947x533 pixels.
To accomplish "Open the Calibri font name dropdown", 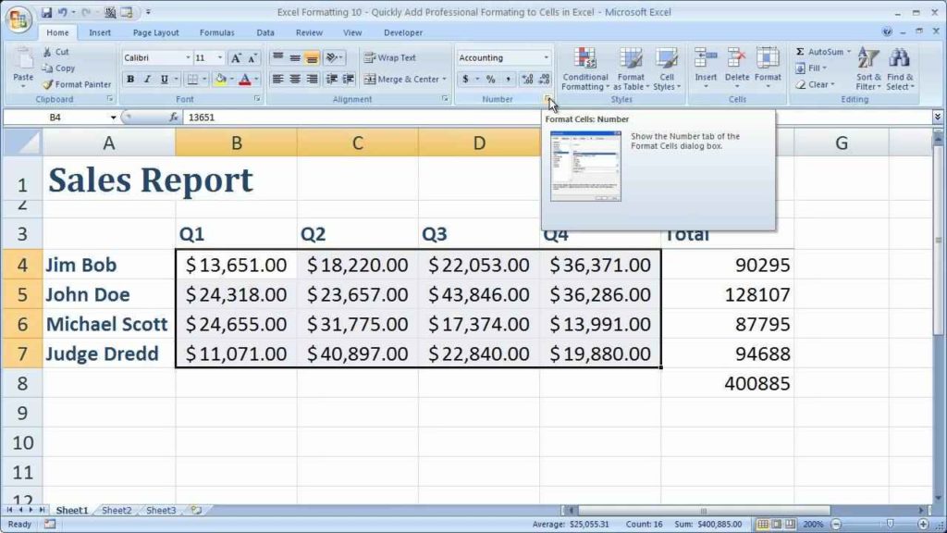I will coord(188,57).
